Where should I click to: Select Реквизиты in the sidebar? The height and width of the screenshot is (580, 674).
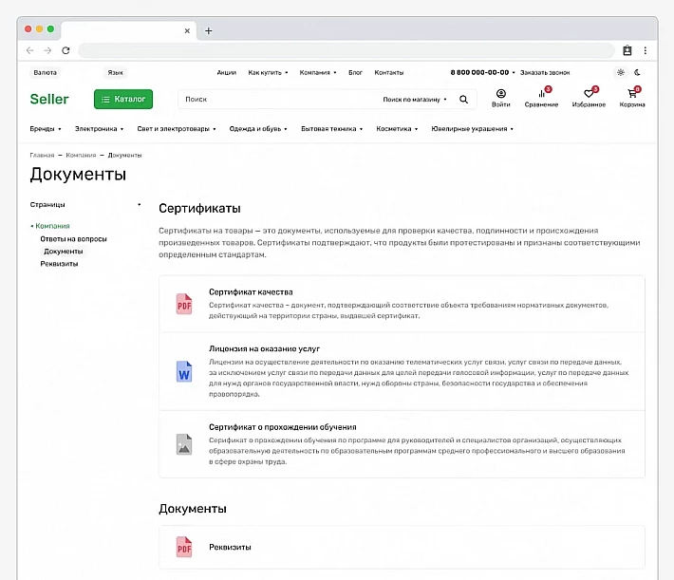59,264
